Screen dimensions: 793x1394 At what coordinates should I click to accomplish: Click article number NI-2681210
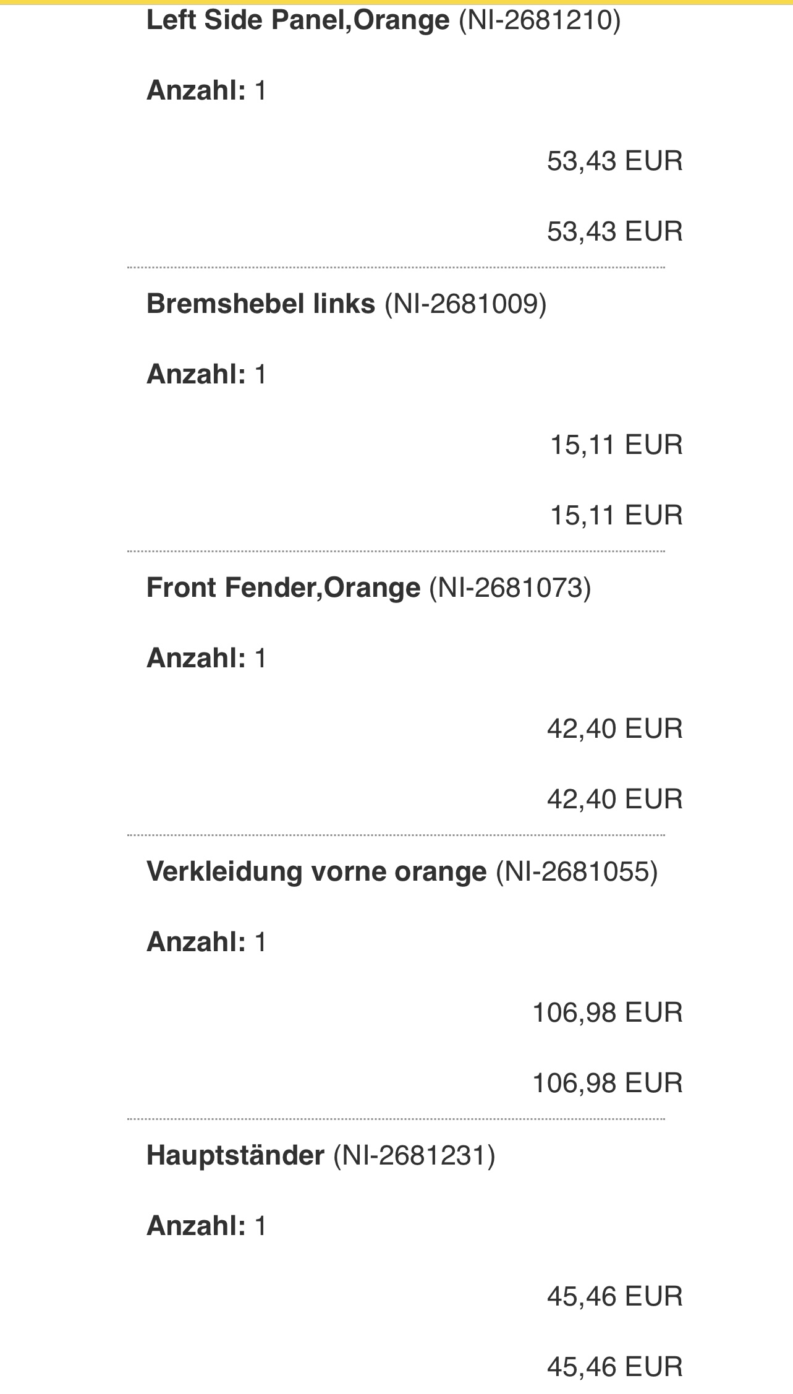pyautogui.click(x=540, y=20)
